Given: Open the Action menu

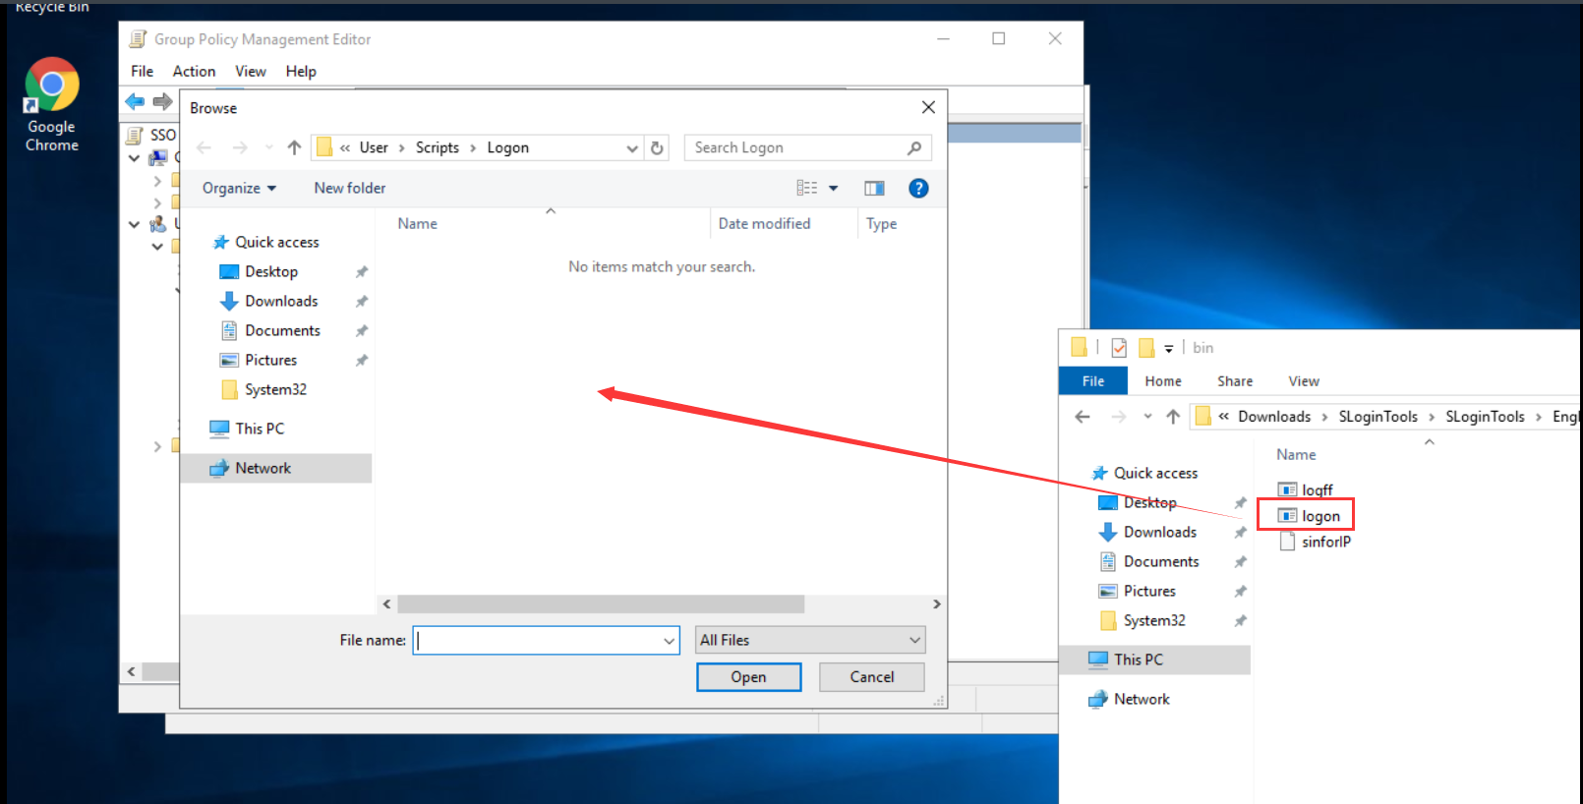Looking at the screenshot, I should coord(194,71).
